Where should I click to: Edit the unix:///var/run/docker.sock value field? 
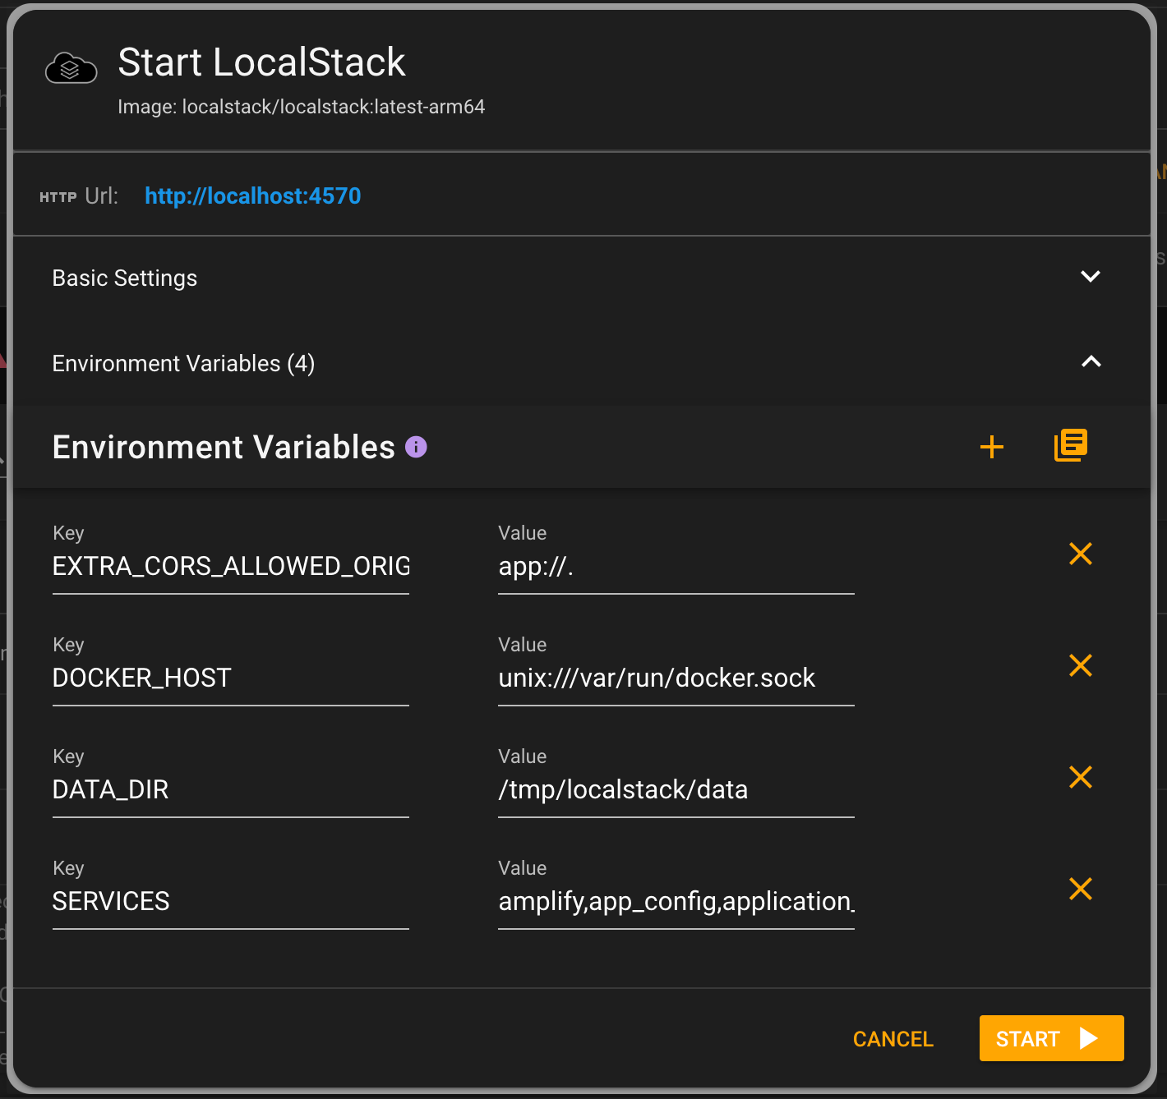pyautogui.click(x=676, y=678)
